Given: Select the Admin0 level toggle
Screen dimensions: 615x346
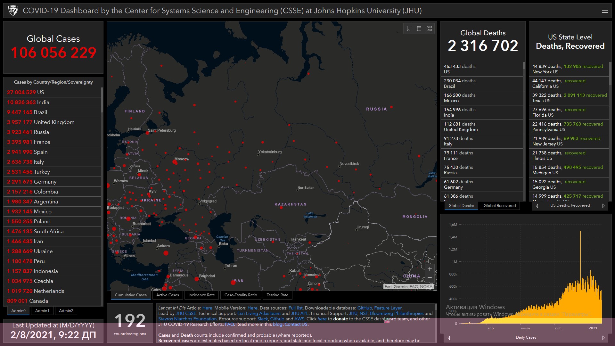Looking at the screenshot, I should click(x=18, y=311).
